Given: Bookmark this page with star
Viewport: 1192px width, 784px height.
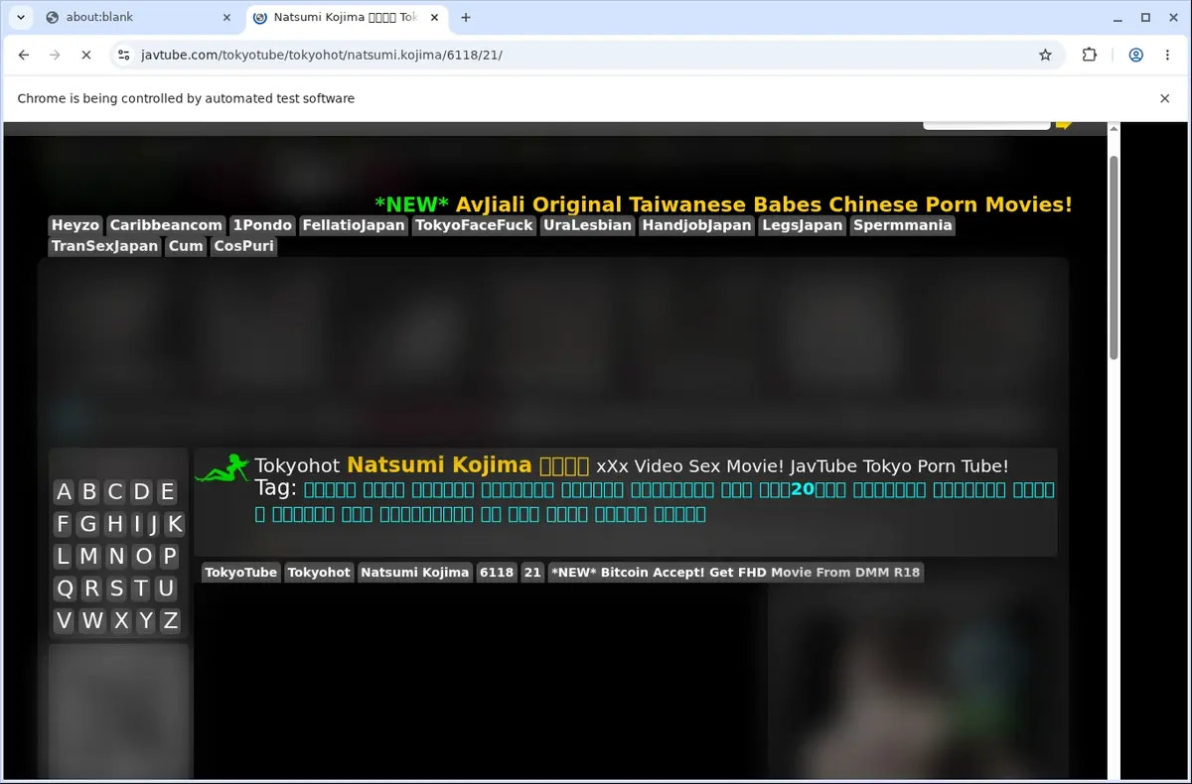Looking at the screenshot, I should (1045, 55).
